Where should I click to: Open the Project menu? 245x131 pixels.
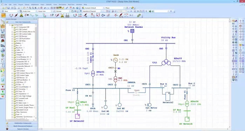[21, 5]
